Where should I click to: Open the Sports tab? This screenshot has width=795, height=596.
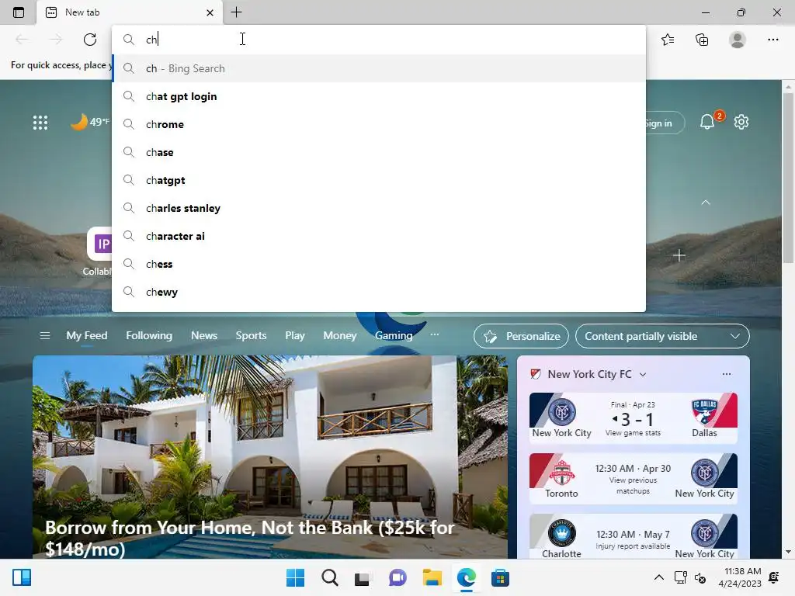(251, 335)
